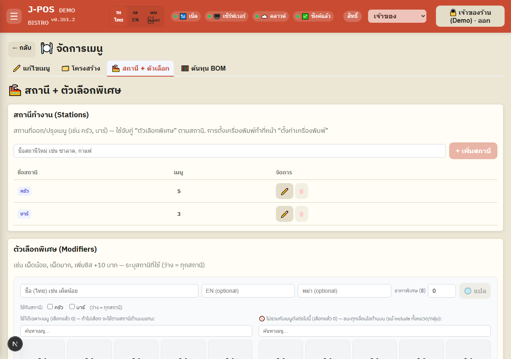Image resolution: width=511 pixels, height=359 pixels.
Task: Check the ซิงค์แล้ว sync status pill
Action: click(x=313, y=16)
